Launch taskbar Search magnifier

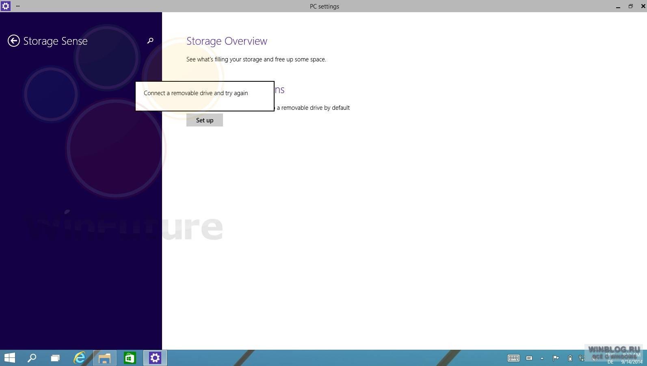32,358
